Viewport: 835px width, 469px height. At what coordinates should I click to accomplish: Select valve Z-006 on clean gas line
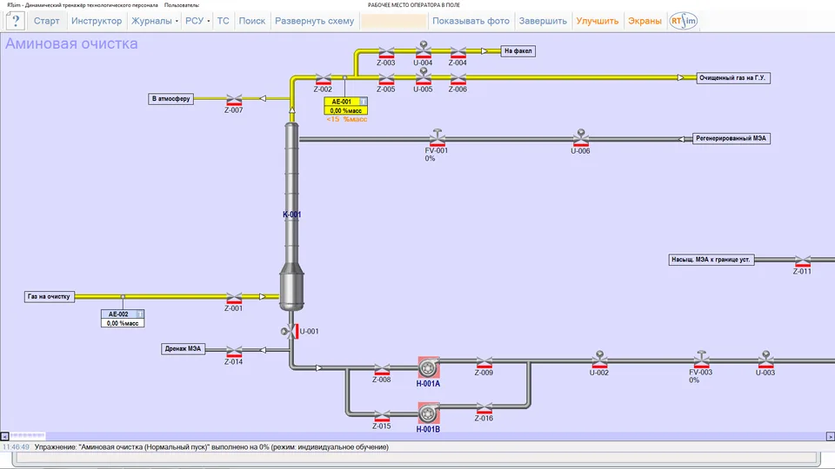pyautogui.click(x=458, y=79)
